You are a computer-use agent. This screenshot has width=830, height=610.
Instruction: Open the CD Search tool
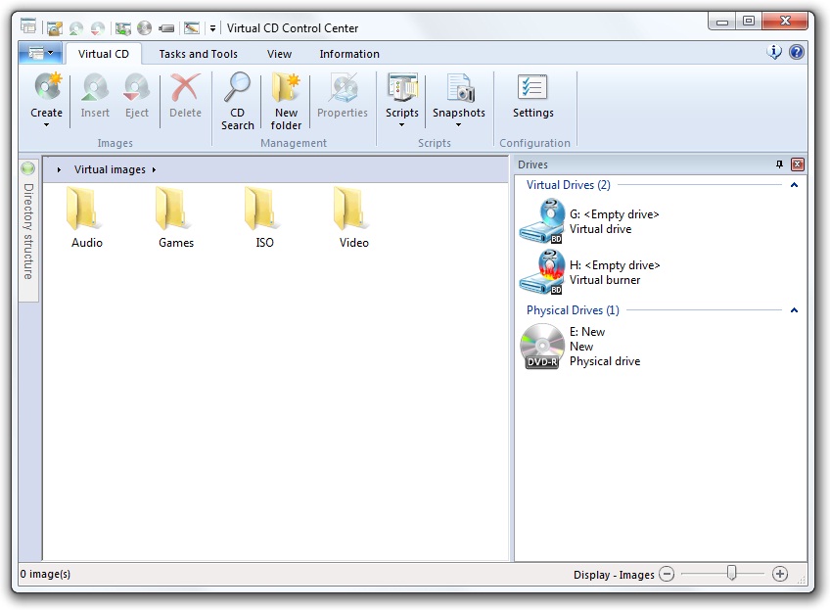tap(237, 101)
